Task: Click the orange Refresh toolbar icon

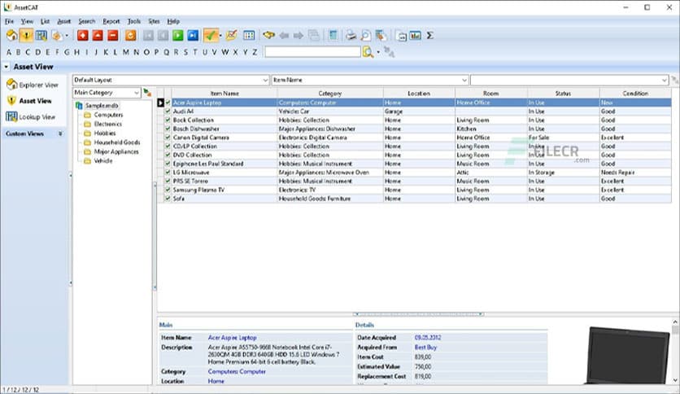Action: click(x=130, y=36)
